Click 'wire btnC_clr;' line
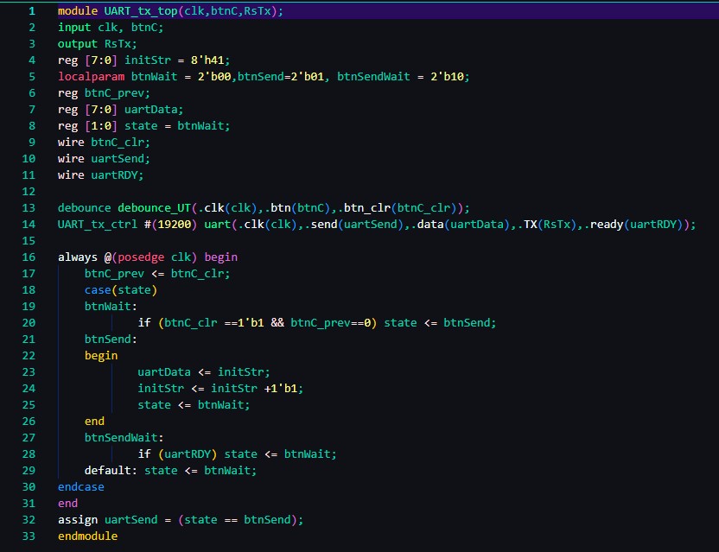Screen dimensions: 719x552 click(x=104, y=143)
